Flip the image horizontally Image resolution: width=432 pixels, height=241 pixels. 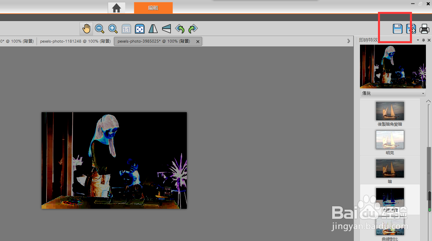coord(153,29)
